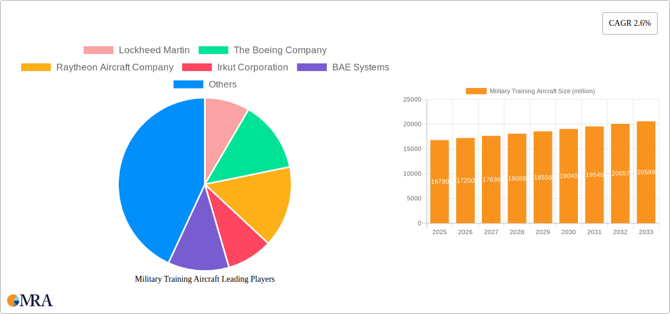
Task: Click the 2027 bar showing 17636
Action: [491, 180]
